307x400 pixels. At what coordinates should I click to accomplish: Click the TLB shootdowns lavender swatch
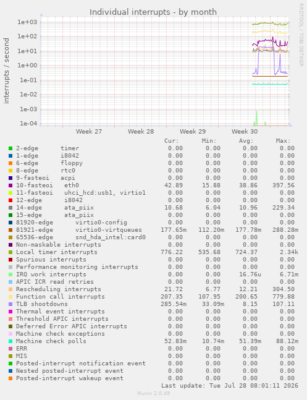[11, 304]
